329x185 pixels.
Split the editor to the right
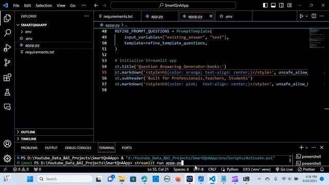314,16
